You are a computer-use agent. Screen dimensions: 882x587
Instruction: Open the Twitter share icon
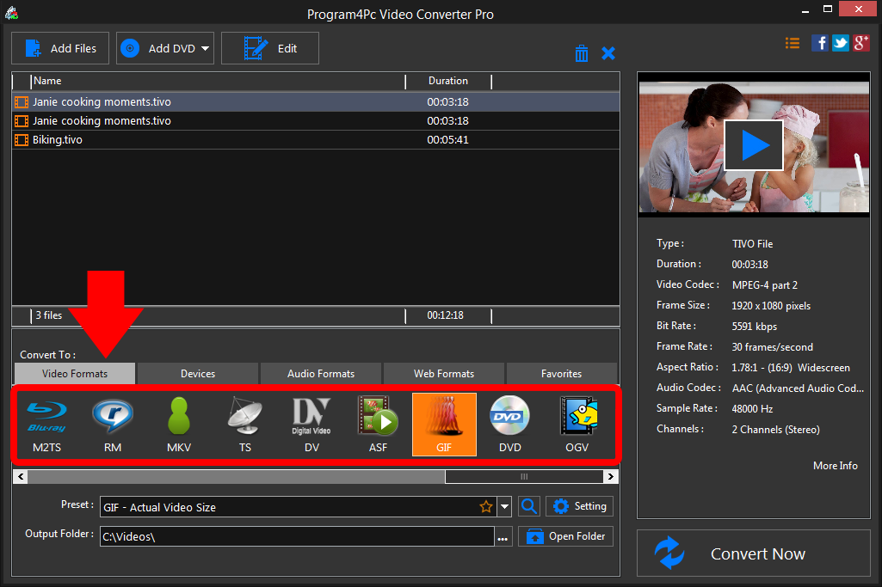coord(840,43)
